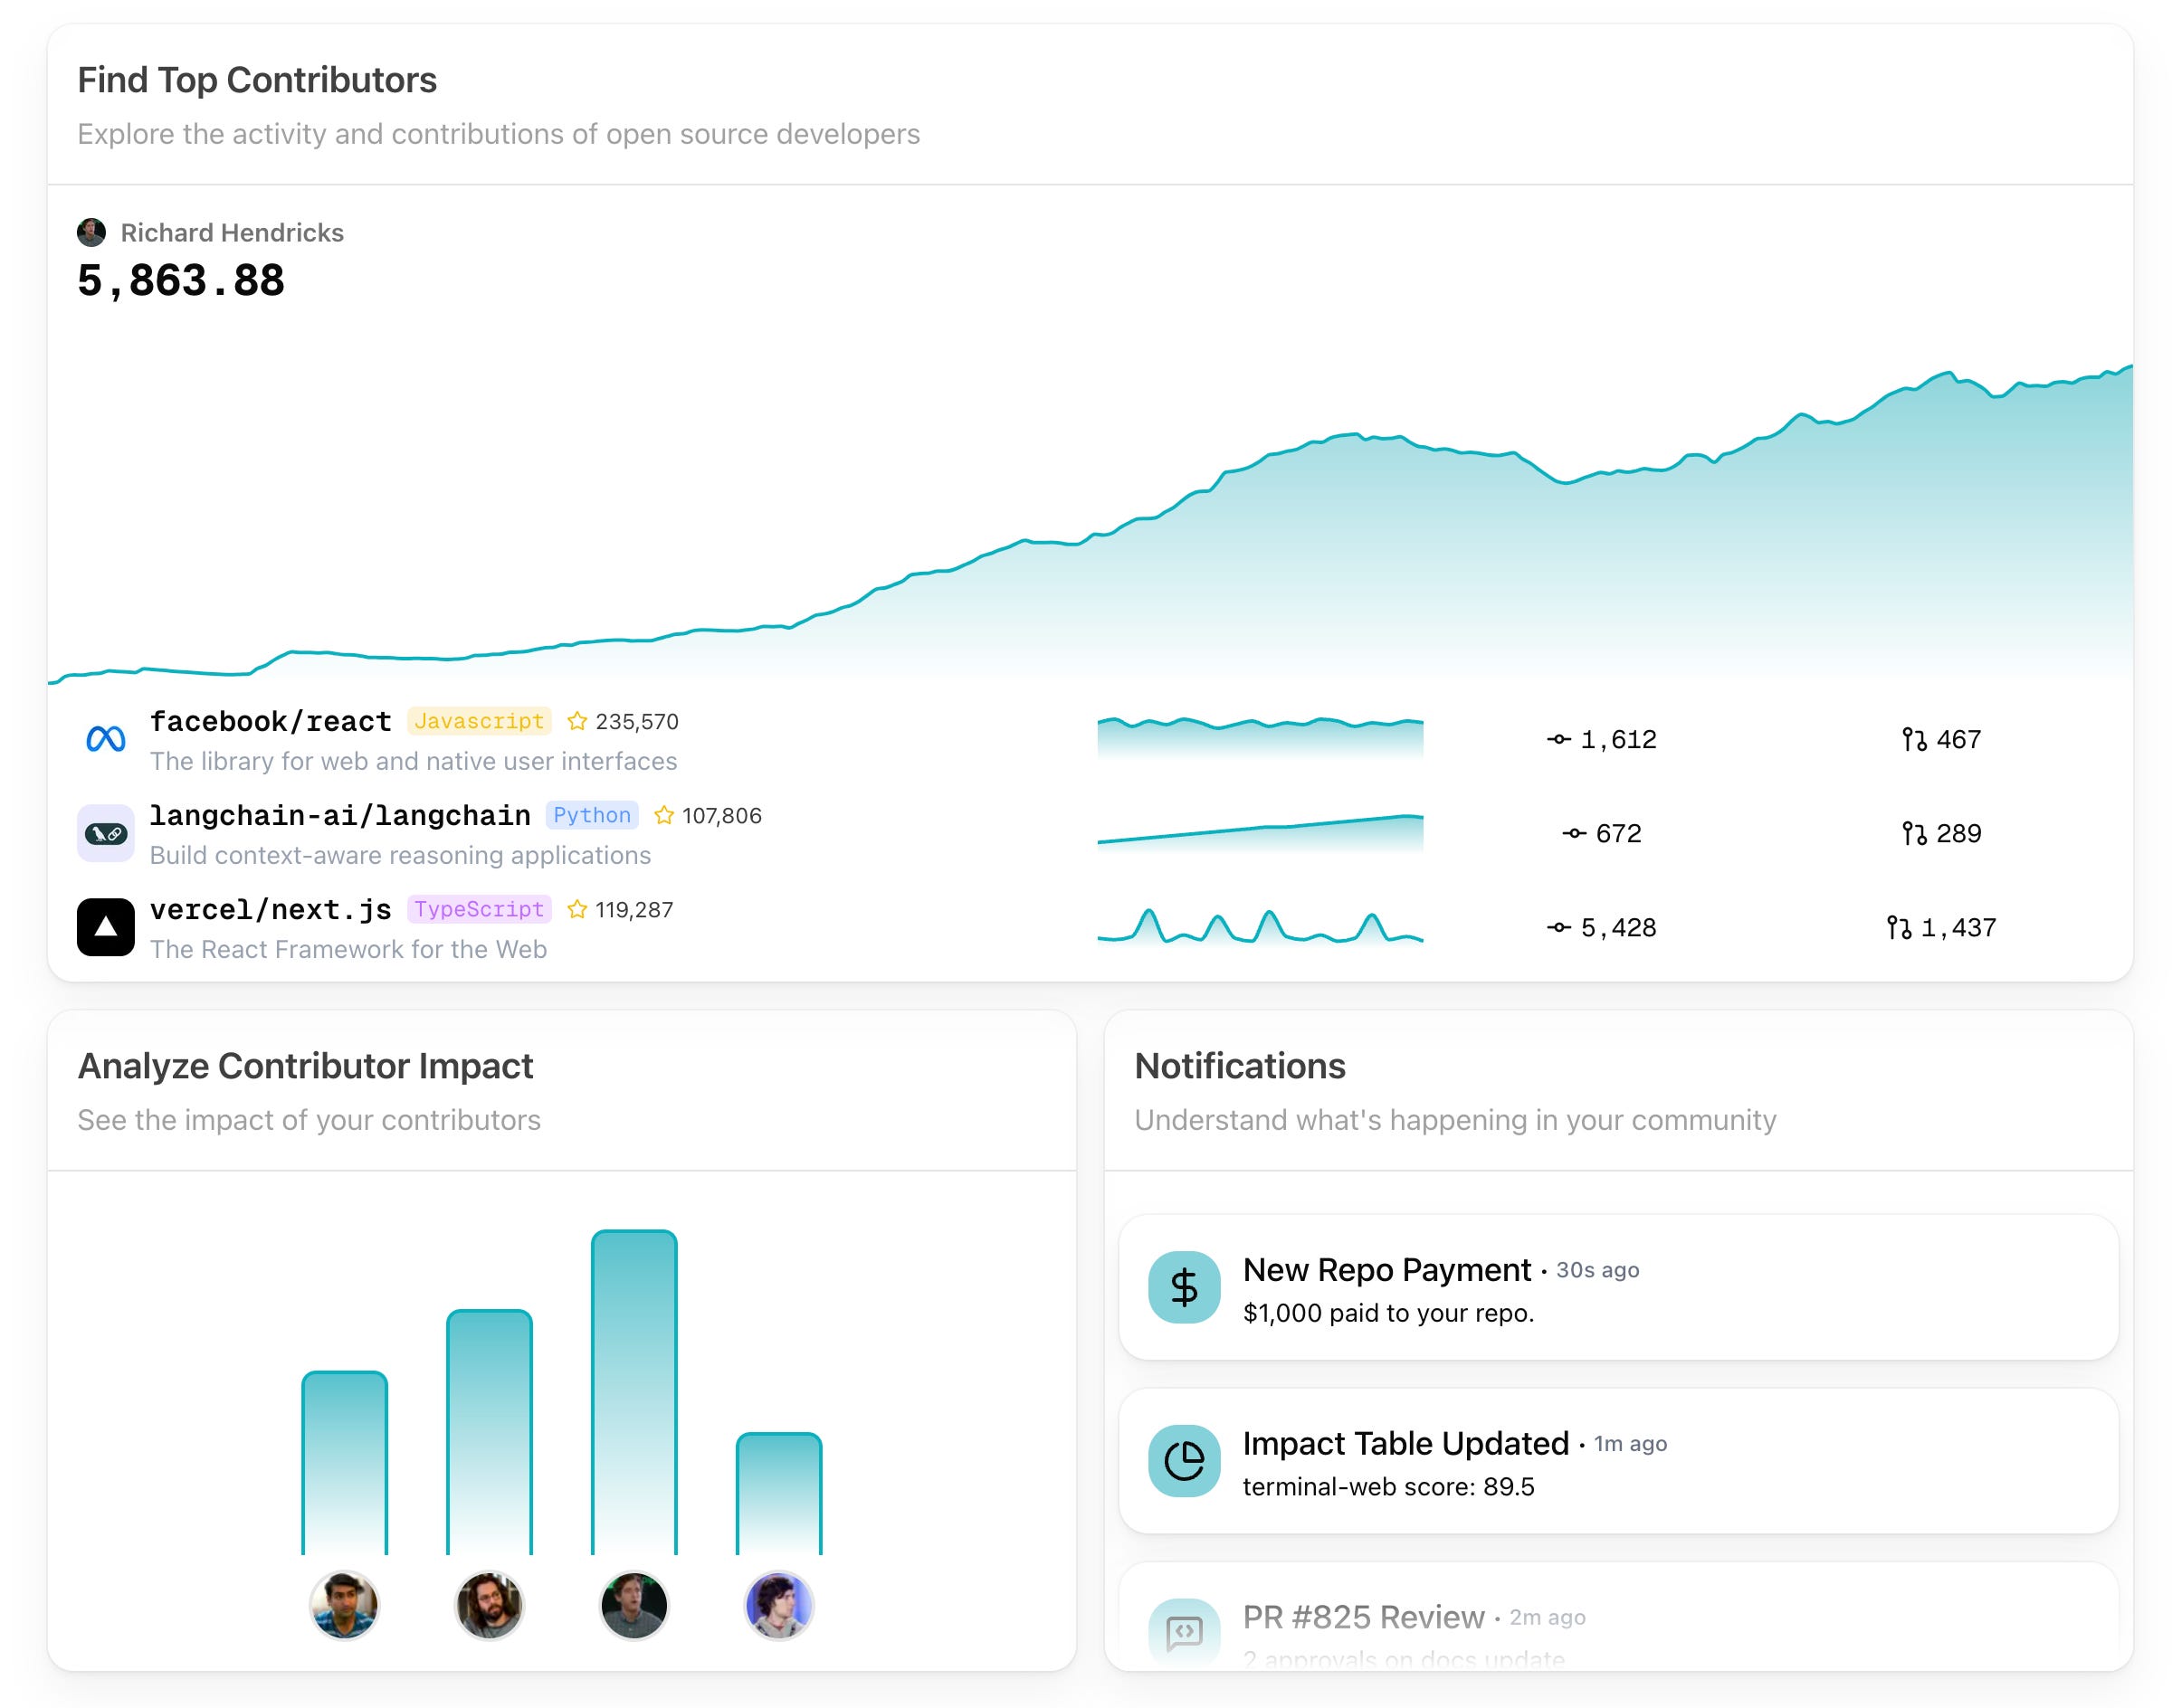Select the Python language badge

(x=591, y=815)
